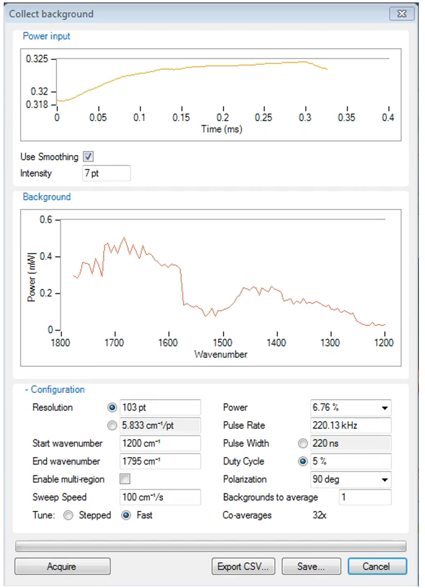
Task: Click the Co-averages 32x value
Action: (x=319, y=515)
